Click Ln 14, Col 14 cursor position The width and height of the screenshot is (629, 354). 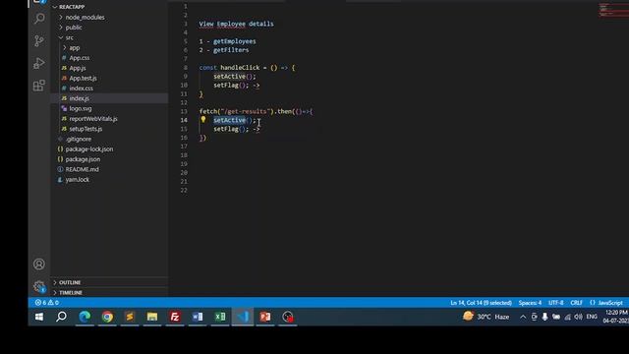(x=481, y=303)
